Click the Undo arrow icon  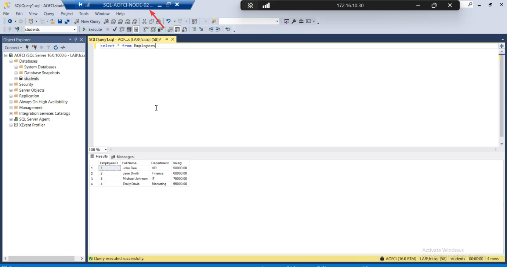(168, 21)
